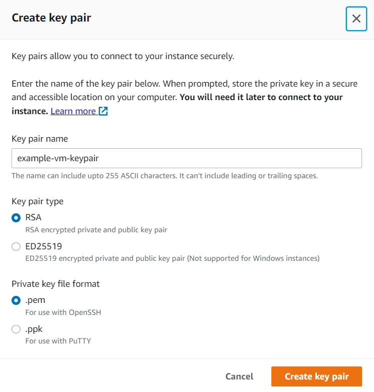Focus the Key pair name input field
This screenshot has width=374, height=392.
pos(187,158)
